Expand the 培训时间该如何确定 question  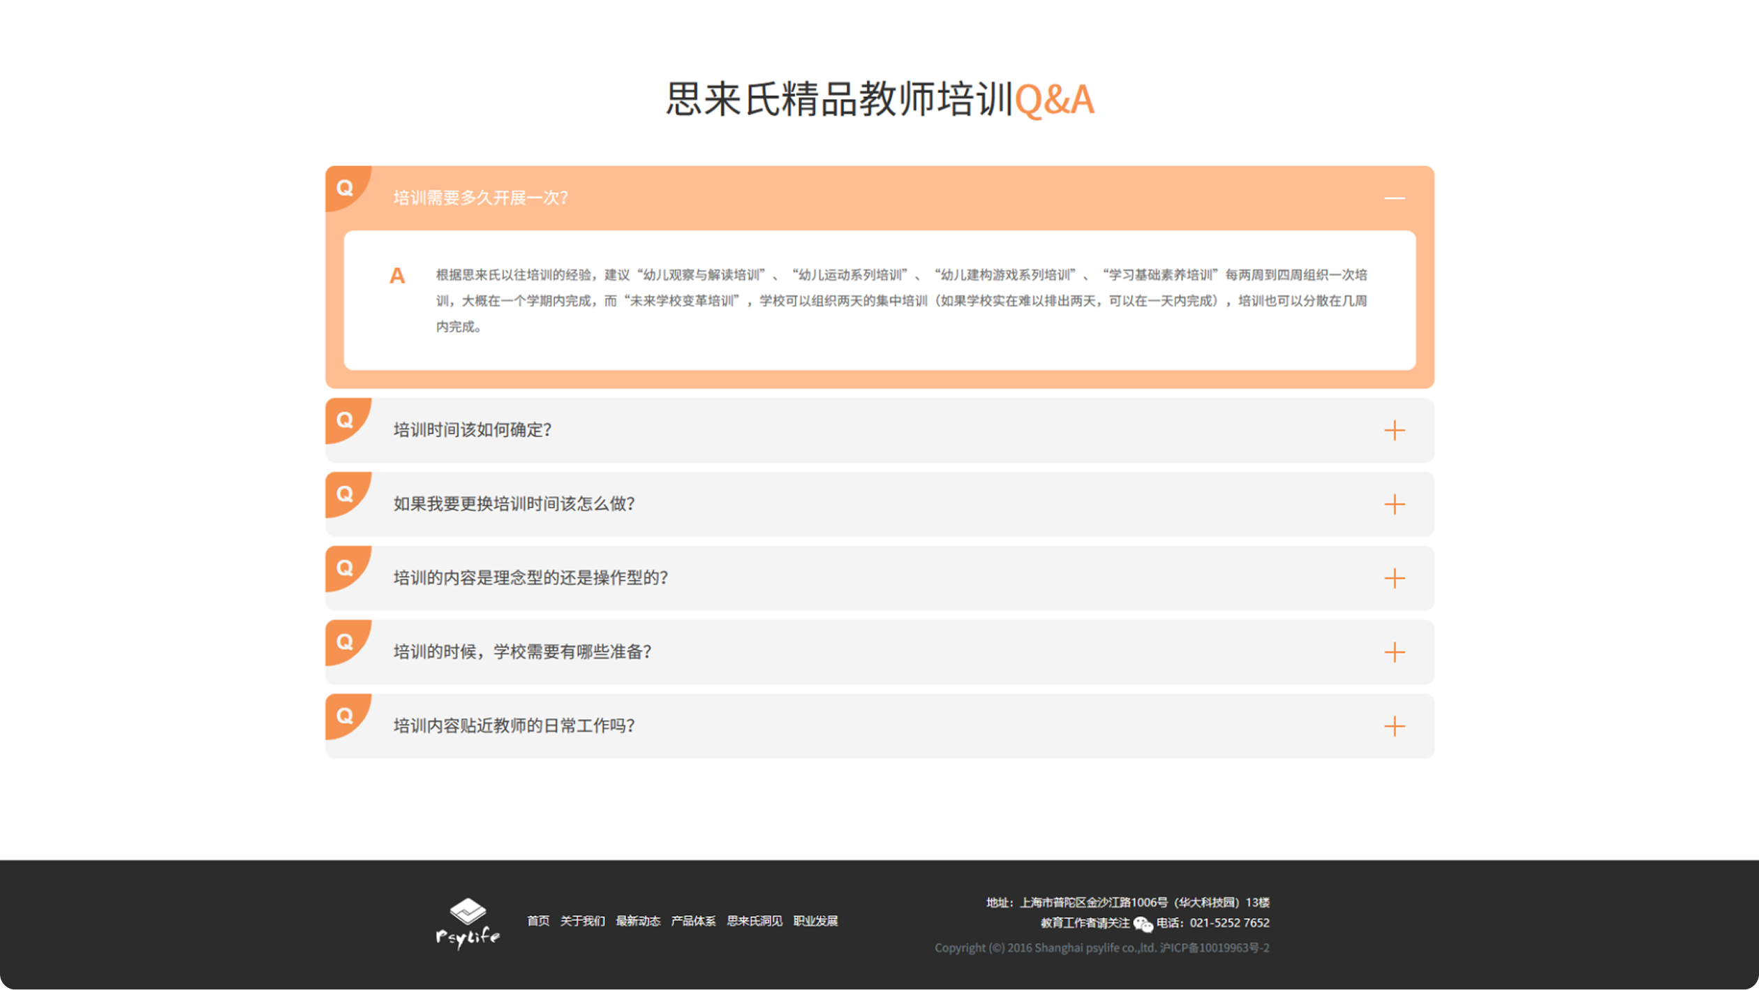point(1395,431)
